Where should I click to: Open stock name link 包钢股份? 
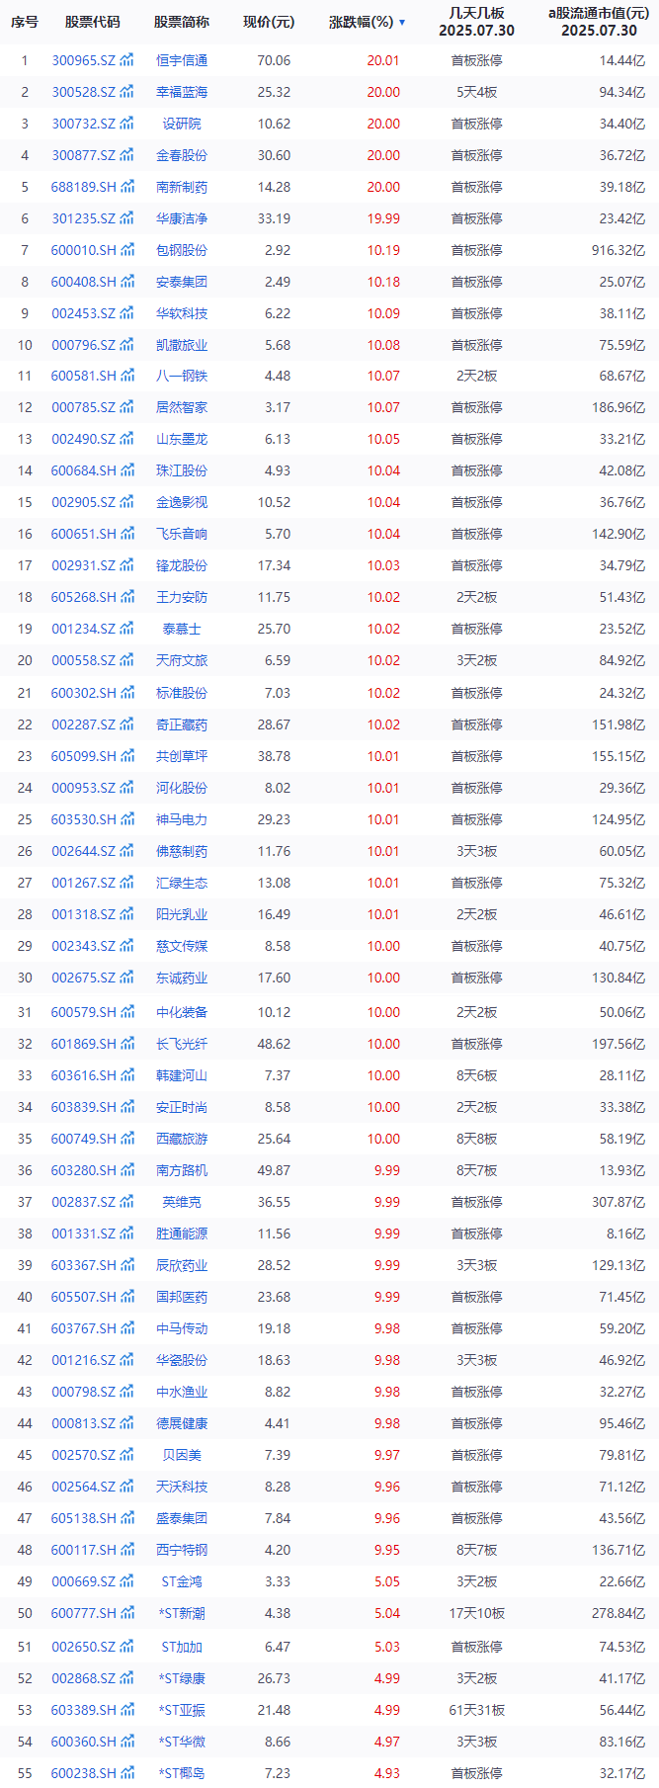(182, 250)
